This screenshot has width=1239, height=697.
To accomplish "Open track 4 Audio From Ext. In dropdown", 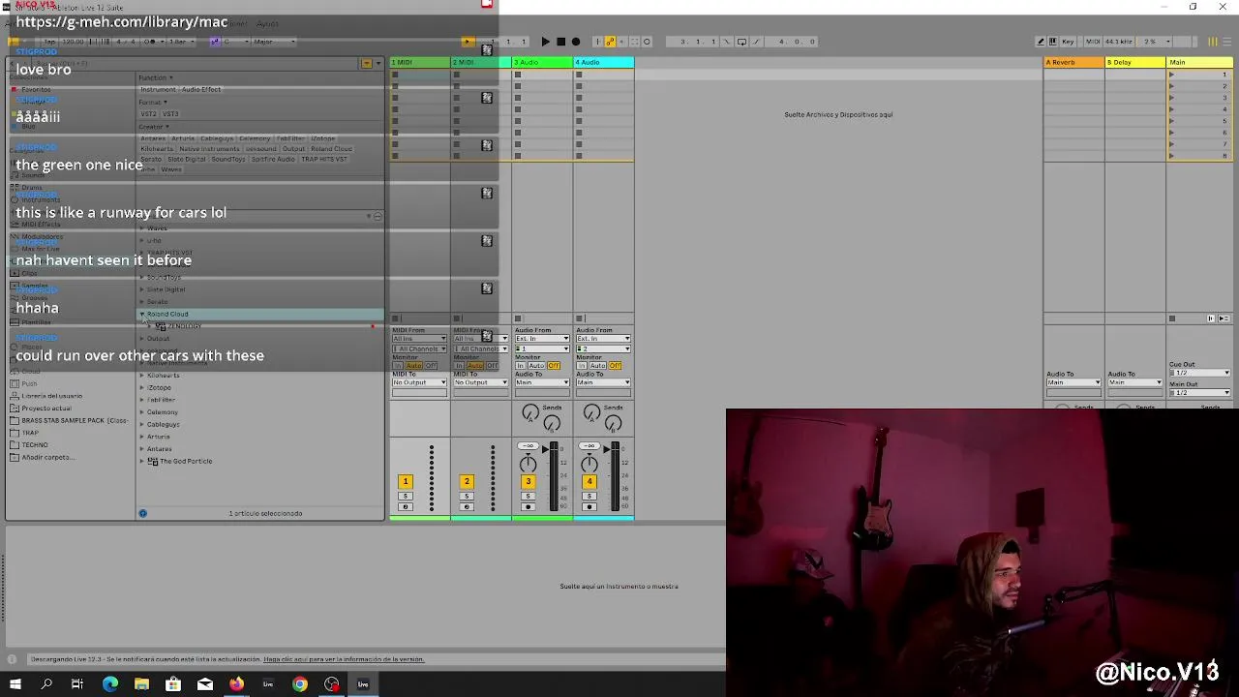I will pyautogui.click(x=603, y=339).
